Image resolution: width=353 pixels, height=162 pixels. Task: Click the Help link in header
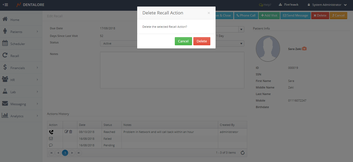pos(265,5)
